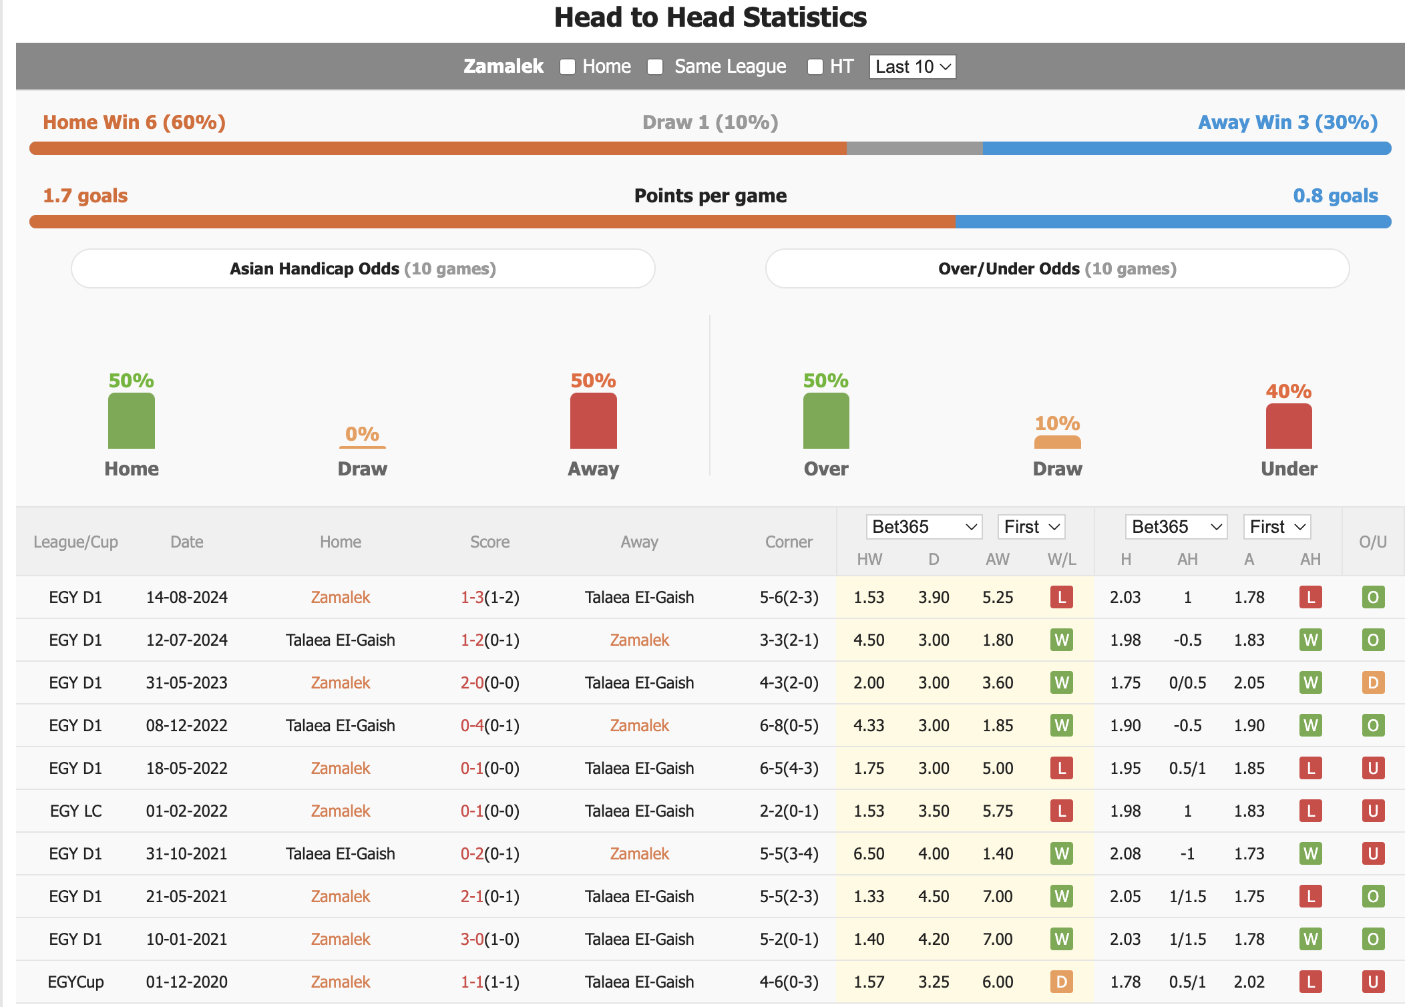Viewport: 1417px width, 1007px height.
Task: Click the blue 0.8 goals bar segment
Action: 1173,222
